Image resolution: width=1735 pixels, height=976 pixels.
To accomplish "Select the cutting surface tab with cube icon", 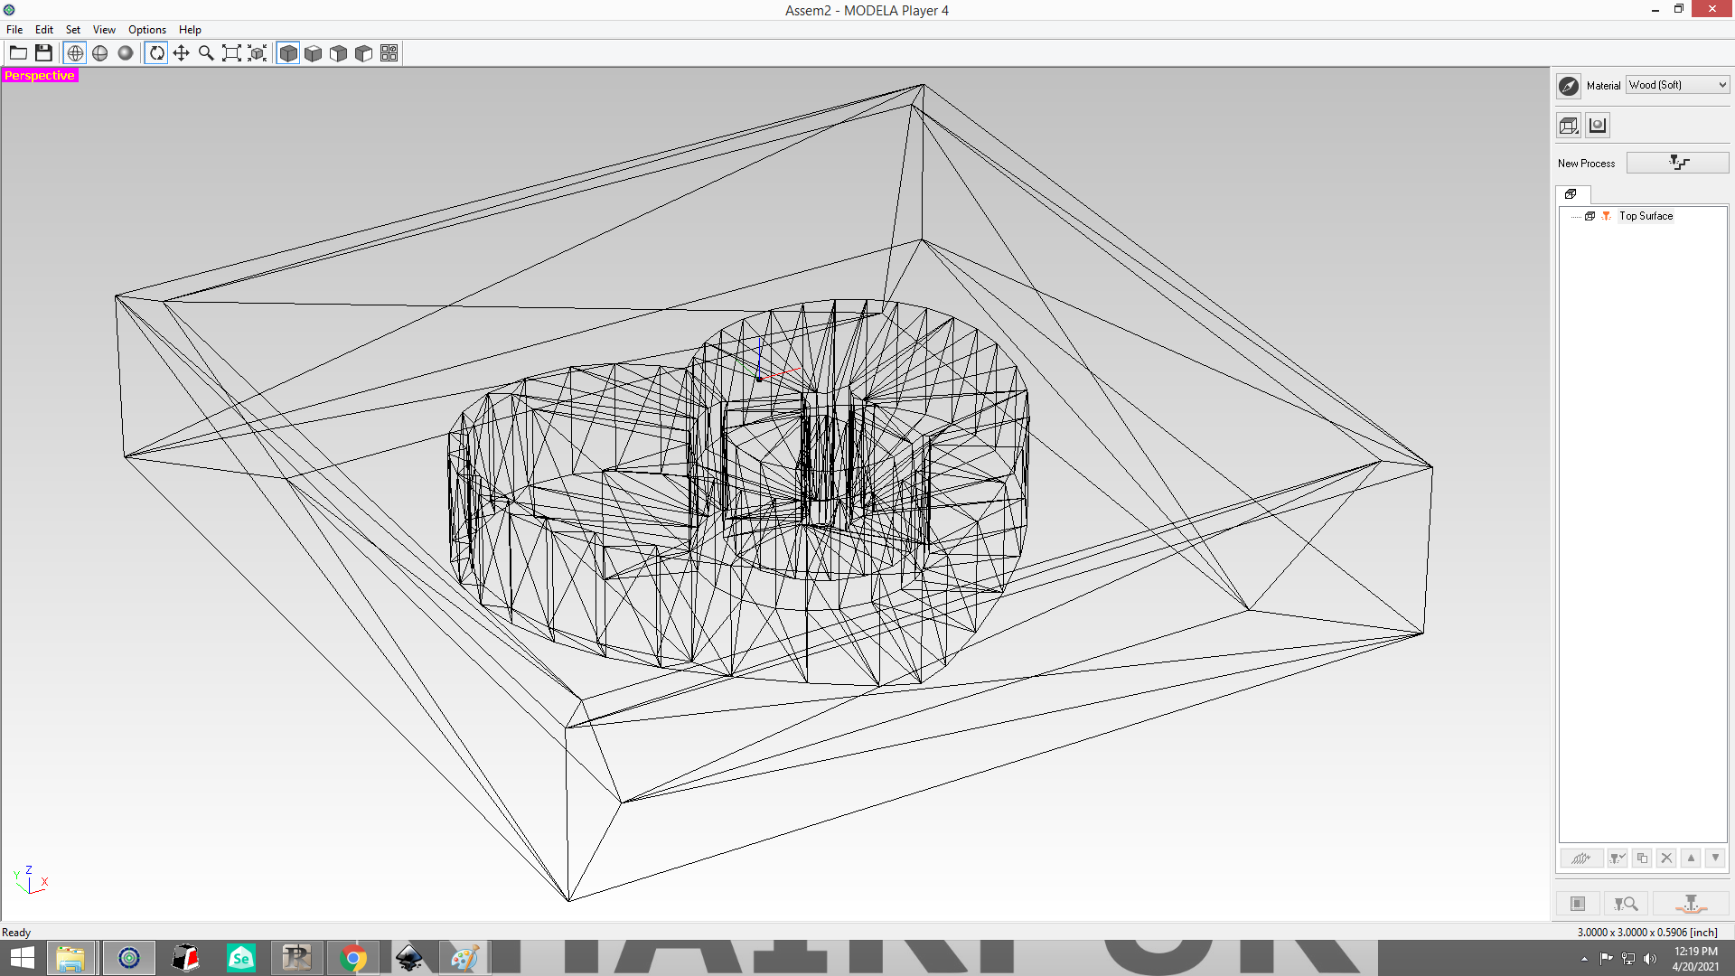I will [x=1572, y=194].
